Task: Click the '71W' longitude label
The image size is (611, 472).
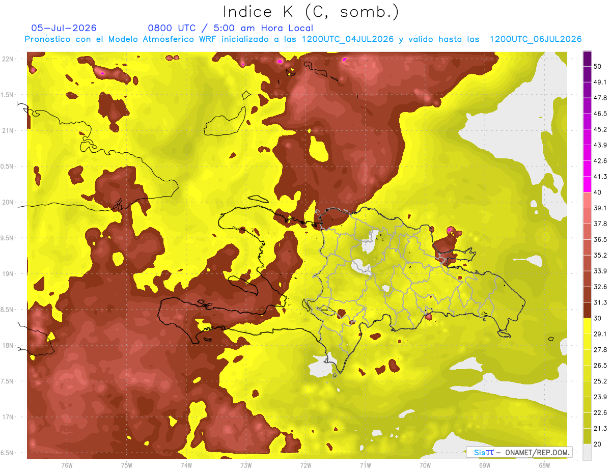Action: coord(365,465)
